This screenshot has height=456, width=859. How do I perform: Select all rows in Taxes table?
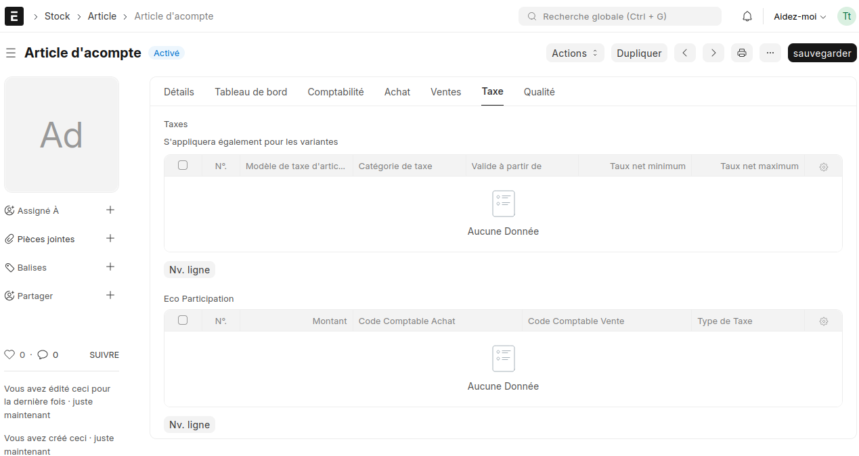click(183, 166)
